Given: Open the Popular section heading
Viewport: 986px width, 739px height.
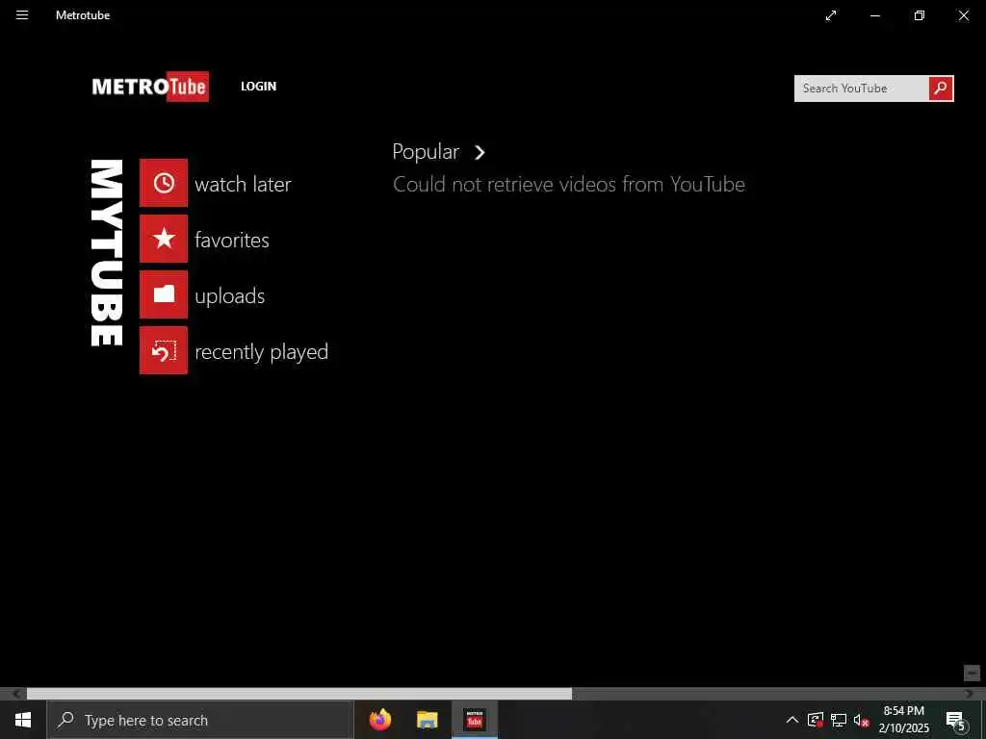Looking at the screenshot, I should (426, 152).
